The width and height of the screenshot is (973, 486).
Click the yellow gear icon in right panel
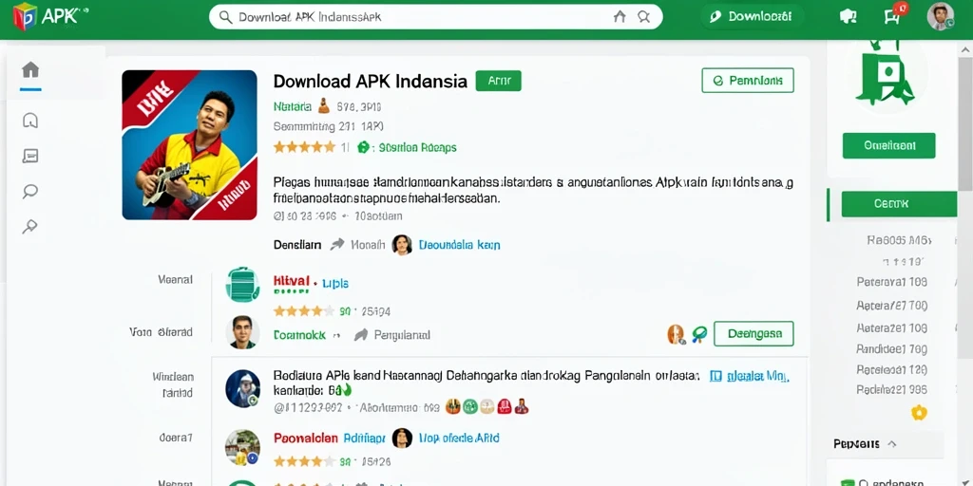click(x=919, y=413)
